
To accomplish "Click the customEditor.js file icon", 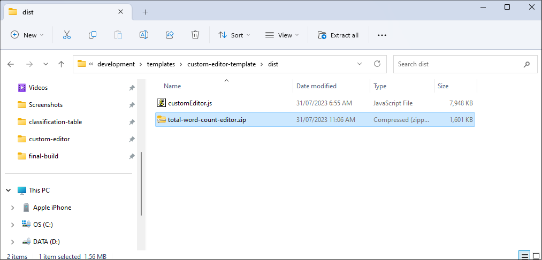I will [x=162, y=103].
